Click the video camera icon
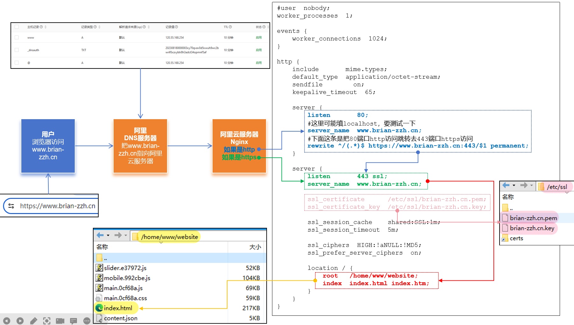The height and width of the screenshot is (325, 574). (60, 321)
